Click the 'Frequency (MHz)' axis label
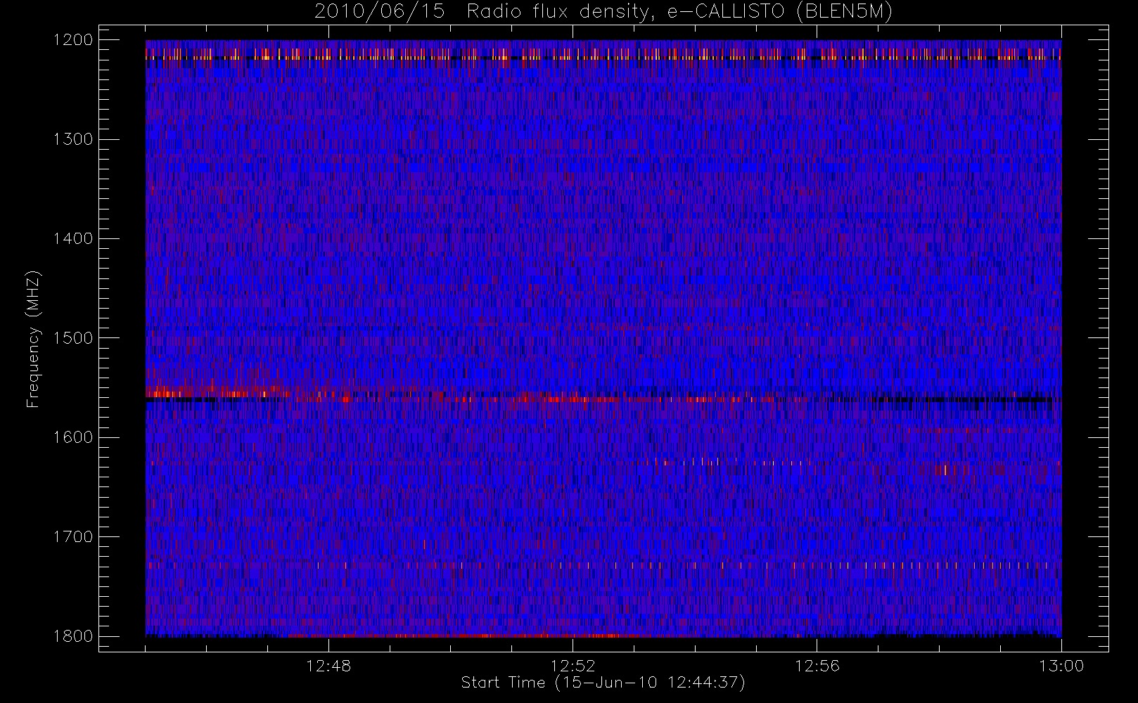The height and width of the screenshot is (703, 1138). (x=33, y=338)
